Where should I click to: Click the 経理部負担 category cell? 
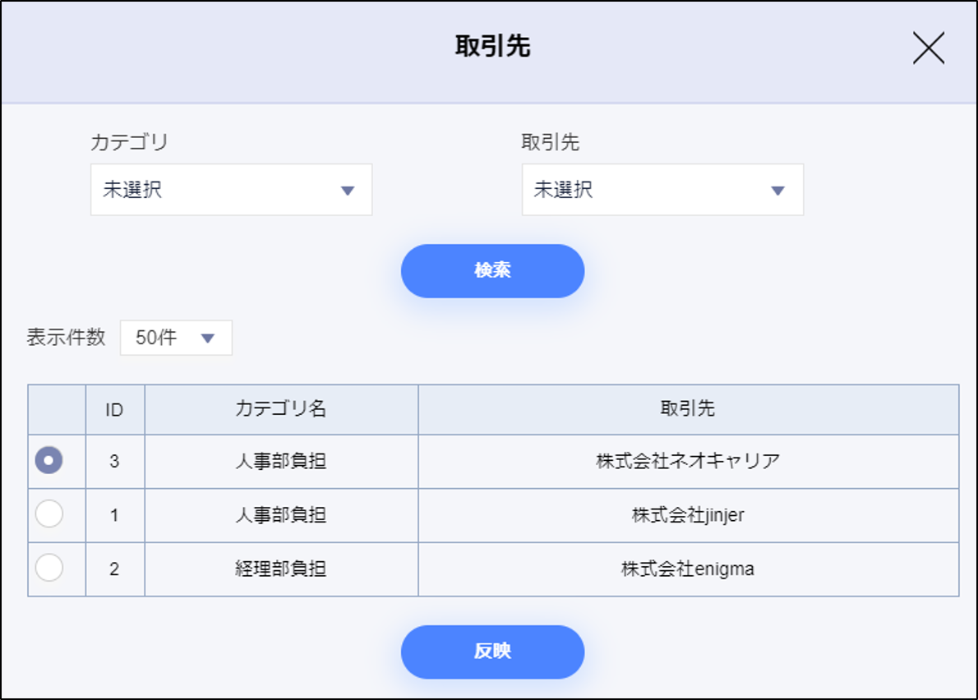[x=281, y=569]
